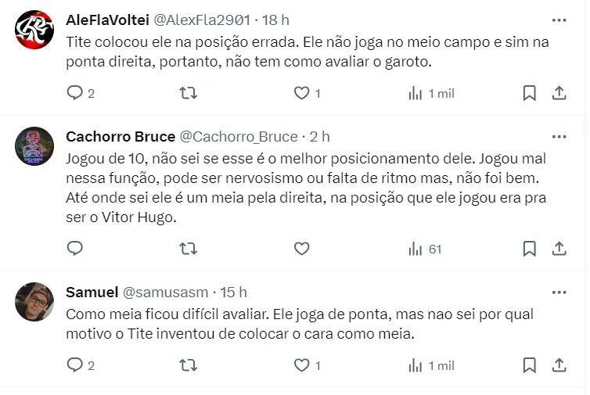This screenshot has height=395, width=590.
Task: Reply to AleFlaVoltei's tweet
Action: [75, 93]
